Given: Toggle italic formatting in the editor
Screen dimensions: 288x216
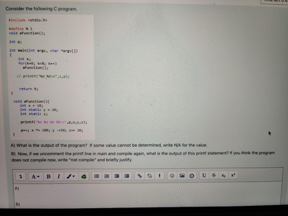Looking at the screenshot, I should click(59, 175).
